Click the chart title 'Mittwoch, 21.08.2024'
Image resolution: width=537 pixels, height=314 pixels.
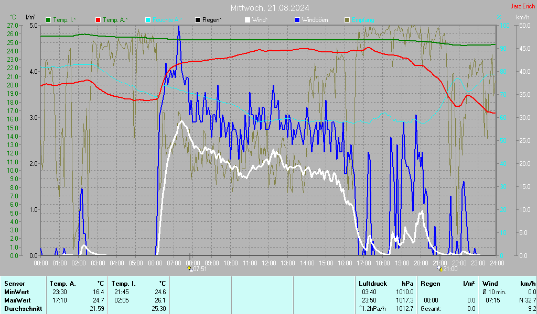(x=270, y=8)
